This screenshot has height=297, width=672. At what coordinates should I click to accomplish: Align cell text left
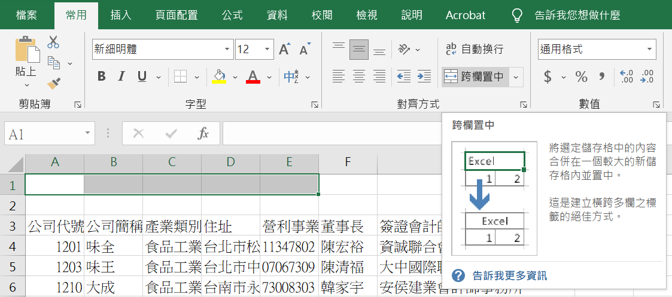[339, 76]
